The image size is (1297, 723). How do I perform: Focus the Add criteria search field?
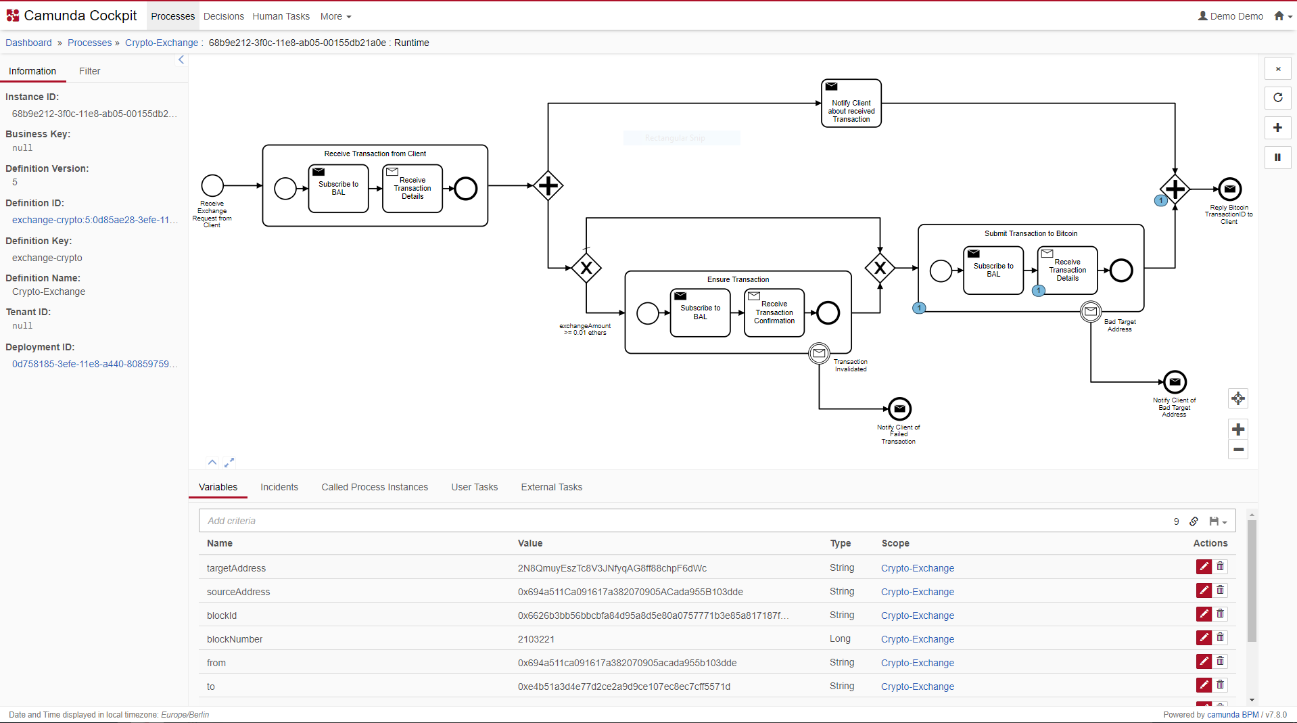(x=683, y=521)
